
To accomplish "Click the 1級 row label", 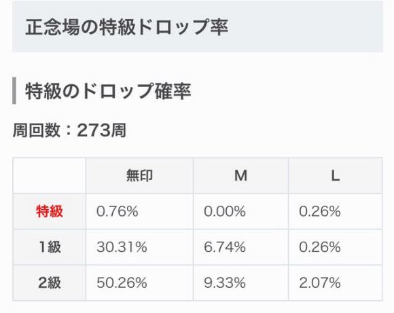I will click(49, 247).
